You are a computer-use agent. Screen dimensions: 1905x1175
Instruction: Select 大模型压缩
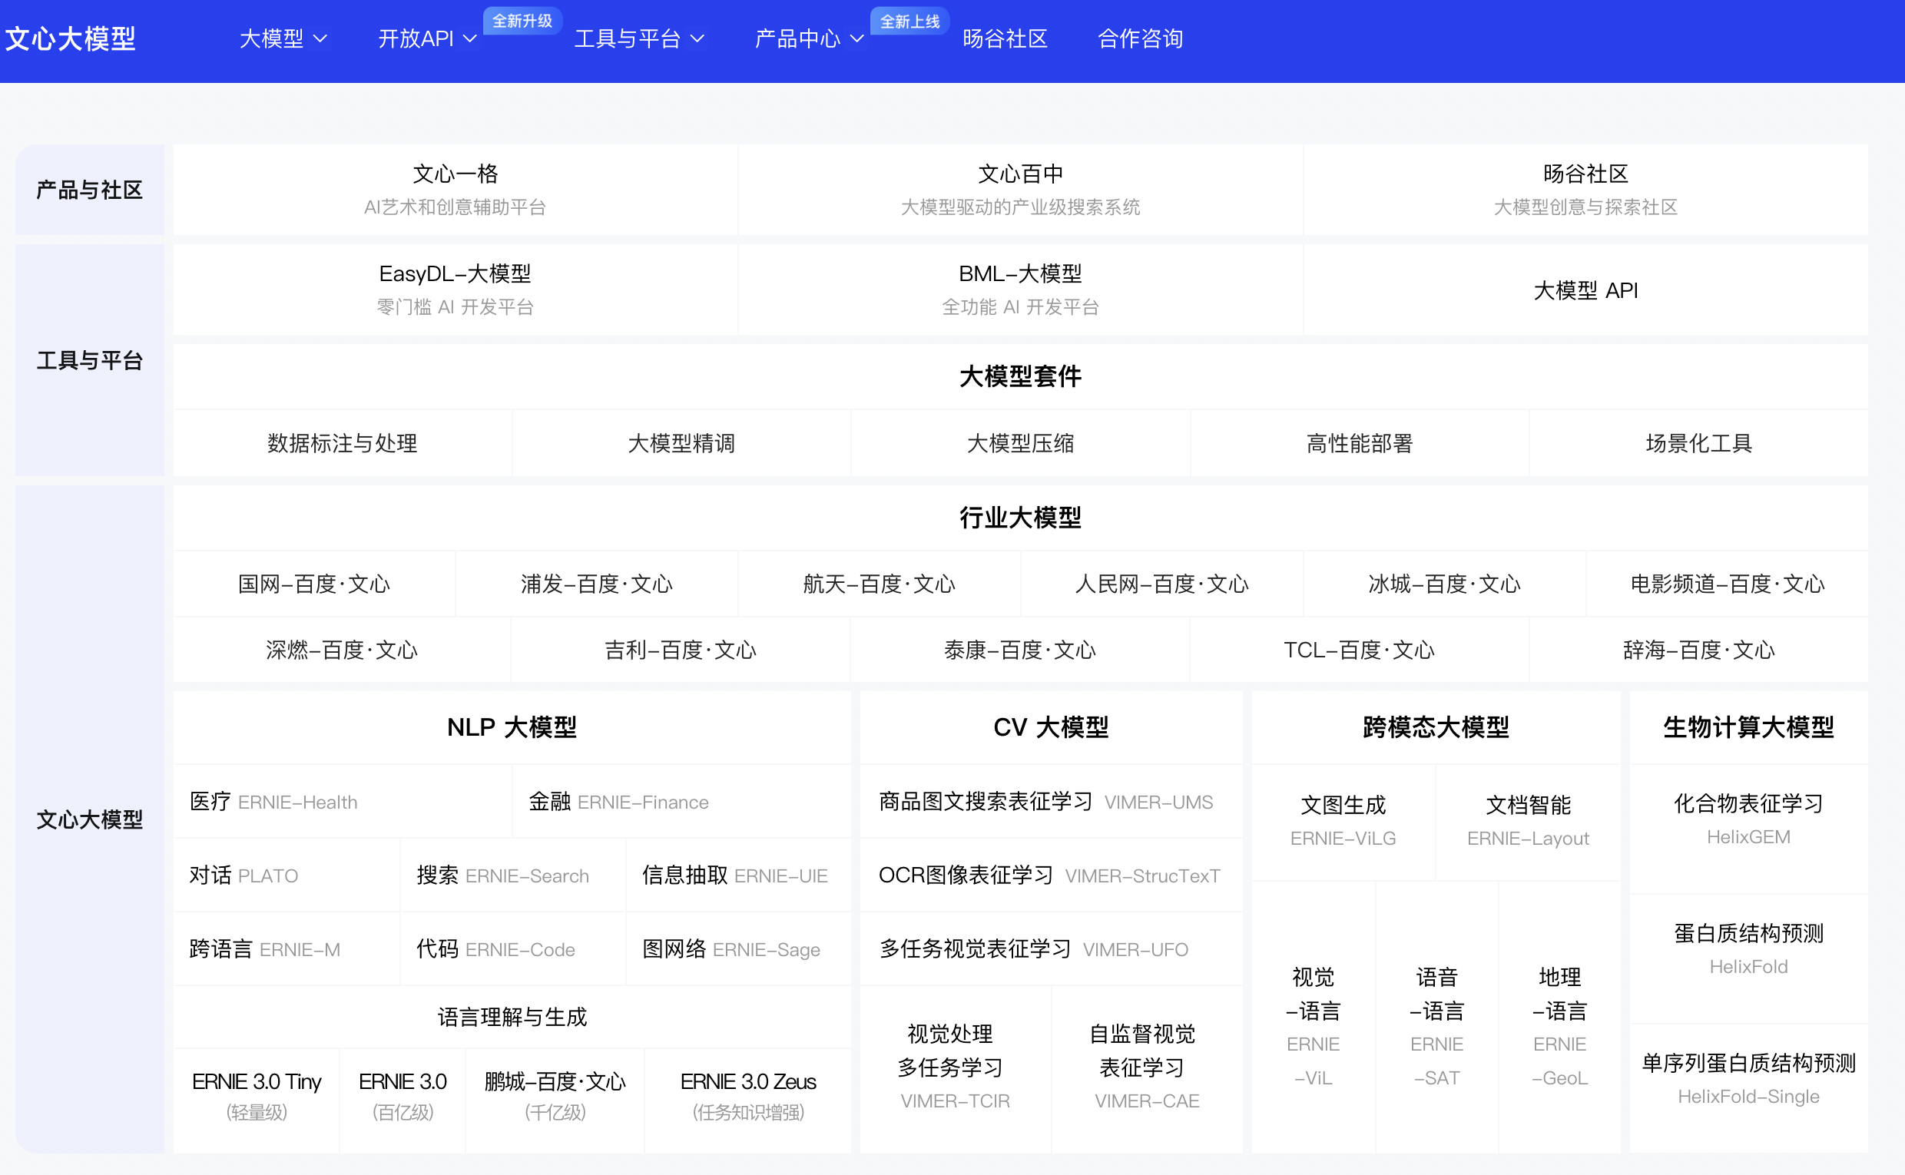tap(1021, 443)
